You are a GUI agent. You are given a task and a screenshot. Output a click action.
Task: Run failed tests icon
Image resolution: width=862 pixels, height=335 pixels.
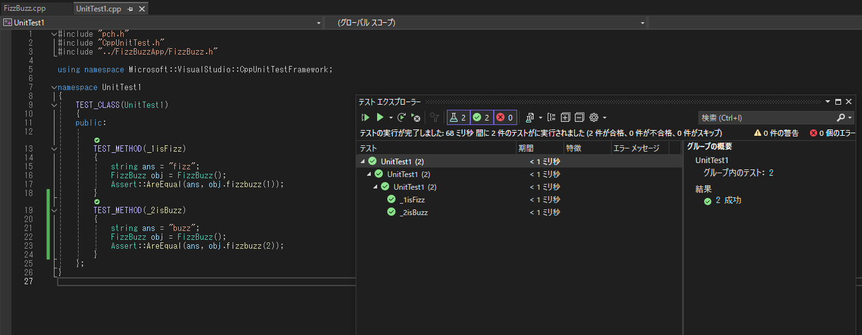tap(416, 117)
